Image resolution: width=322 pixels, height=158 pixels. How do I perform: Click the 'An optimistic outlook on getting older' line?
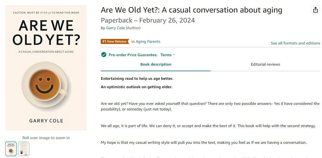[136, 87]
